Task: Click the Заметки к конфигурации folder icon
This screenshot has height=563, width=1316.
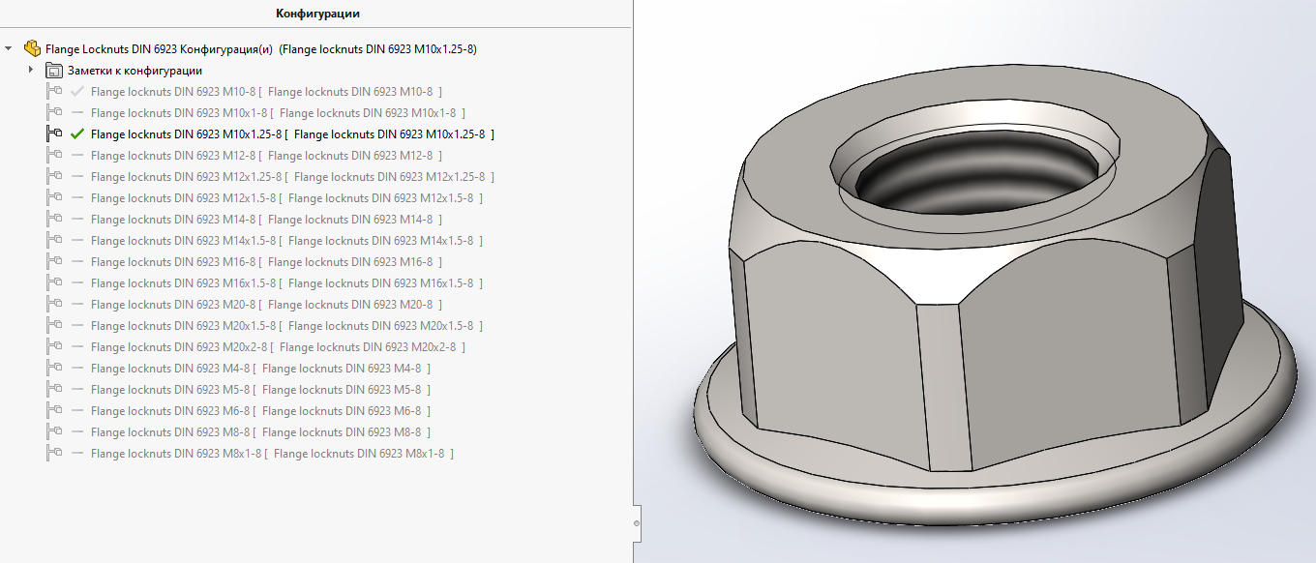Action: click(54, 71)
